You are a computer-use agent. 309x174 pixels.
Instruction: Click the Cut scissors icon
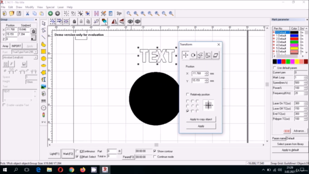pos(28,14)
